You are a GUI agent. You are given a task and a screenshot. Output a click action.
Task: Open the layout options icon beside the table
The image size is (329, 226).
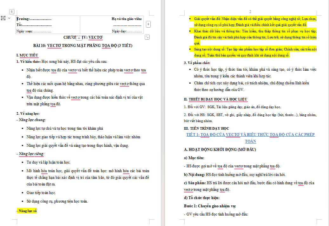pos(3,18)
